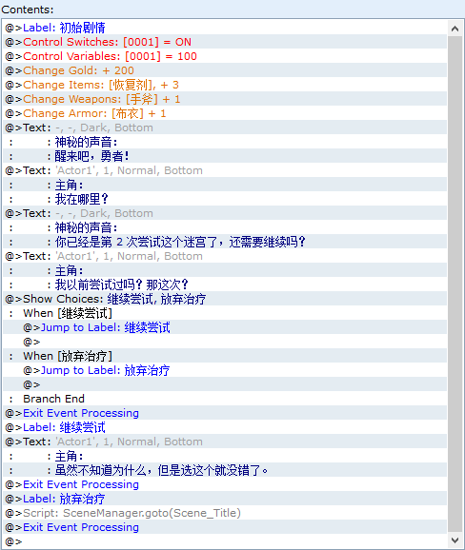Viewport: 465px width, 550px height.
Task: Select Jump to Label: 放弃治疗 line
Action: tap(225, 370)
